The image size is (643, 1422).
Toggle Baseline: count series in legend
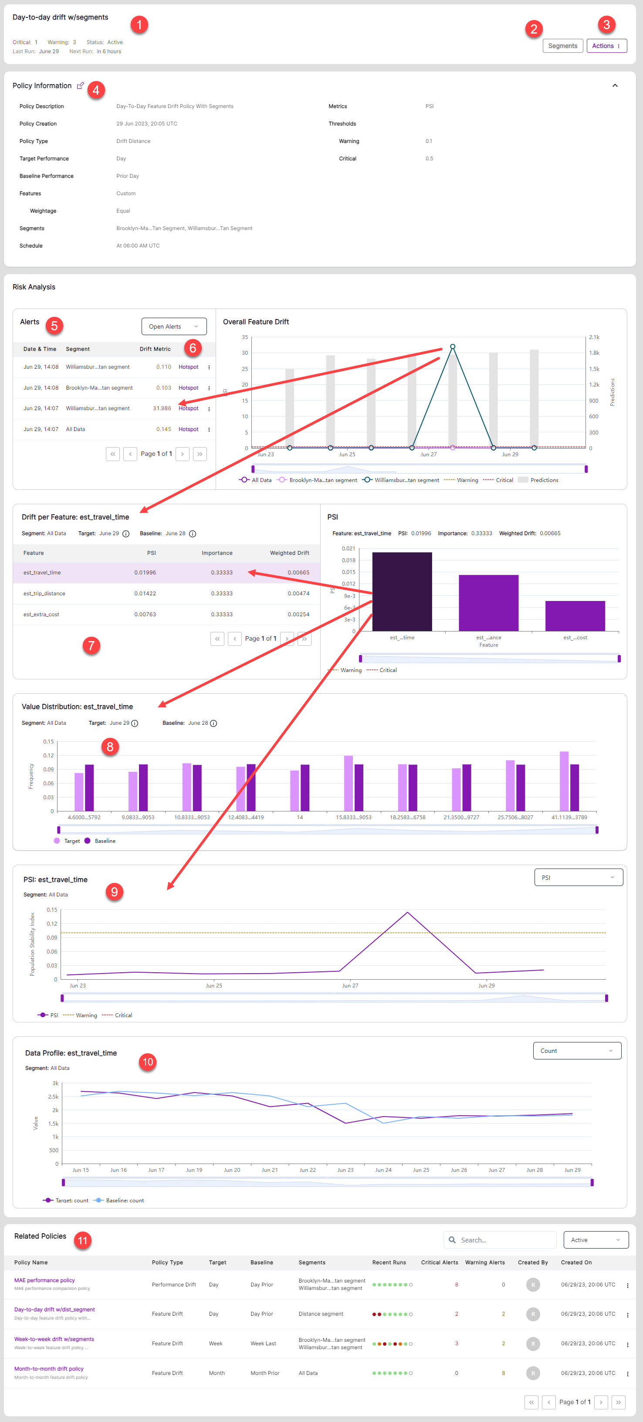(118, 1200)
